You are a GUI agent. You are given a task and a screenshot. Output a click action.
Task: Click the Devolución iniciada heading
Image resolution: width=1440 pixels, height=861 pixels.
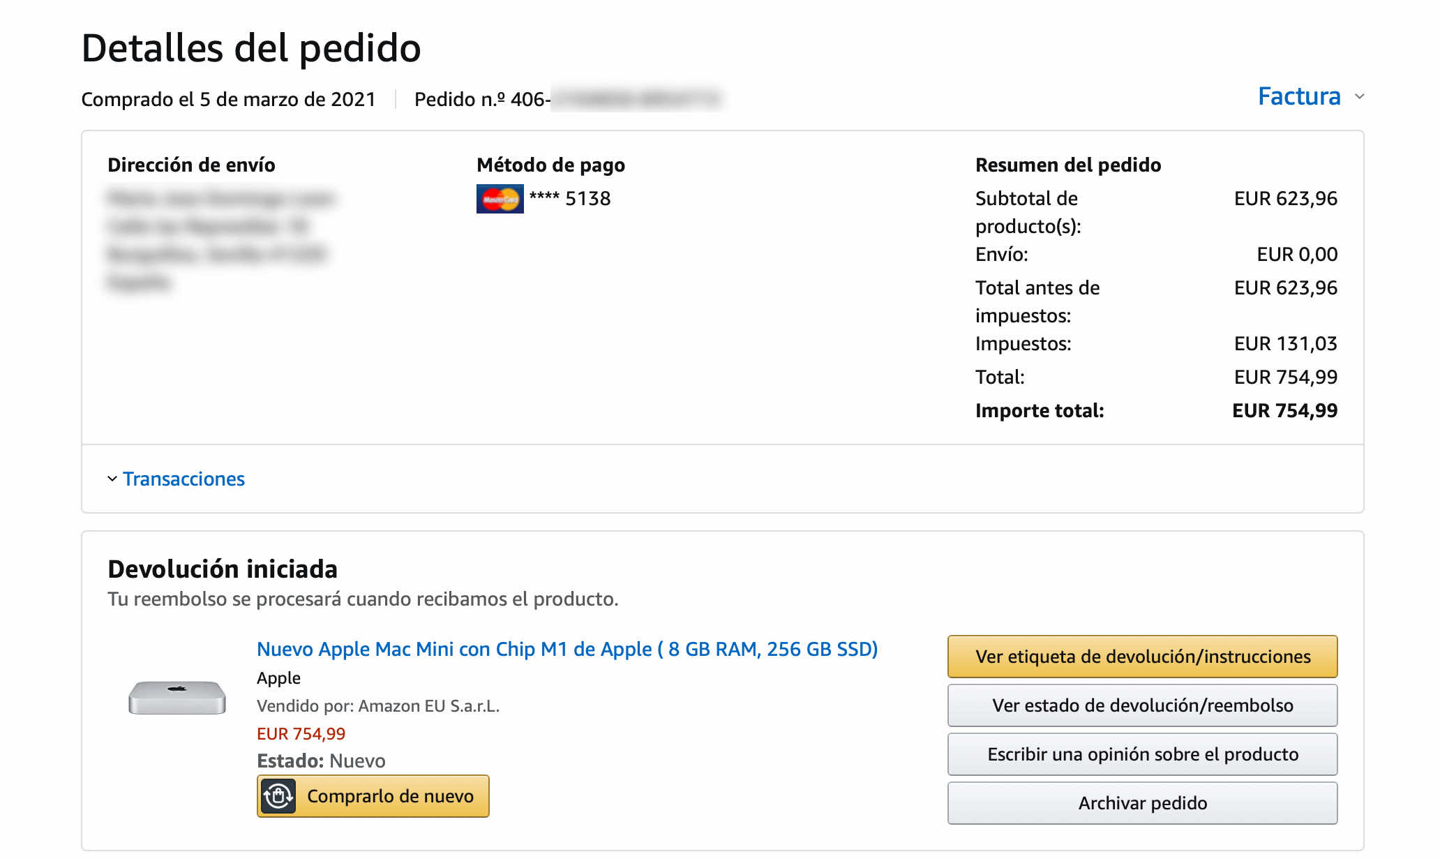coord(223,569)
